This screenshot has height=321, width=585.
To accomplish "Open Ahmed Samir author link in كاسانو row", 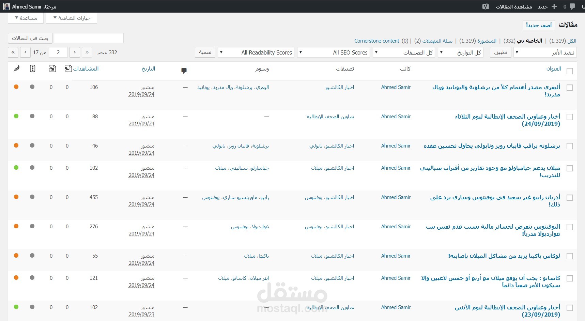I will [x=396, y=278].
